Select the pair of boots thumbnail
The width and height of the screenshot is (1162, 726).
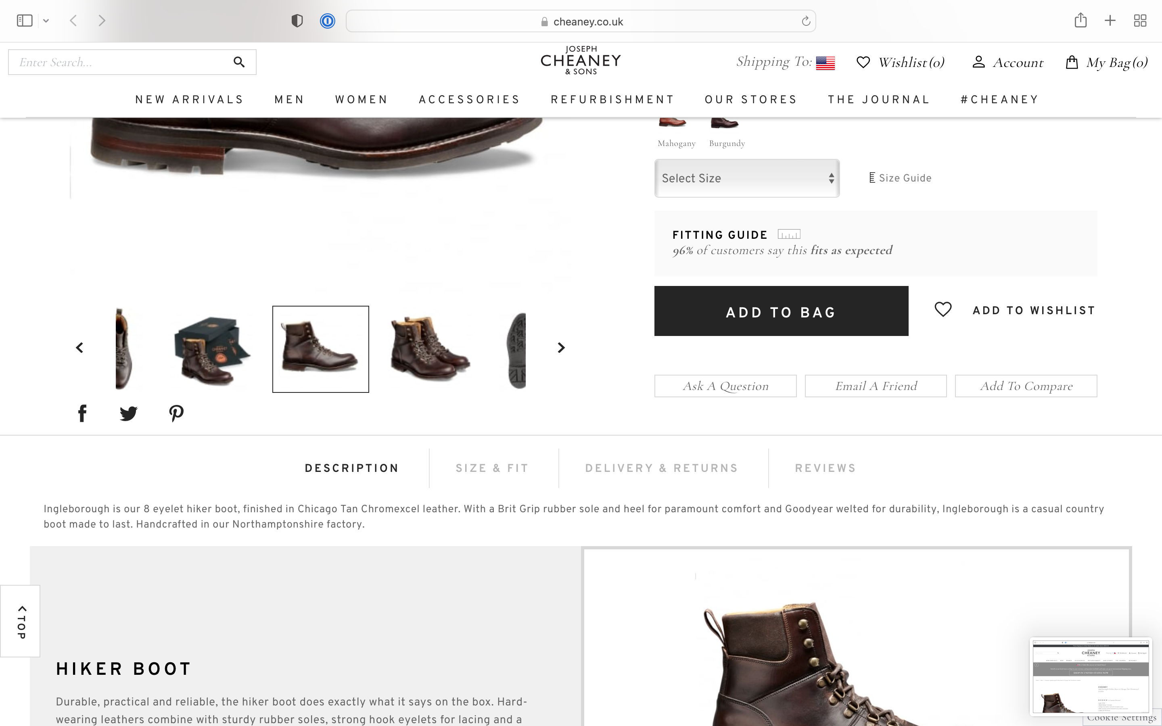pos(429,349)
